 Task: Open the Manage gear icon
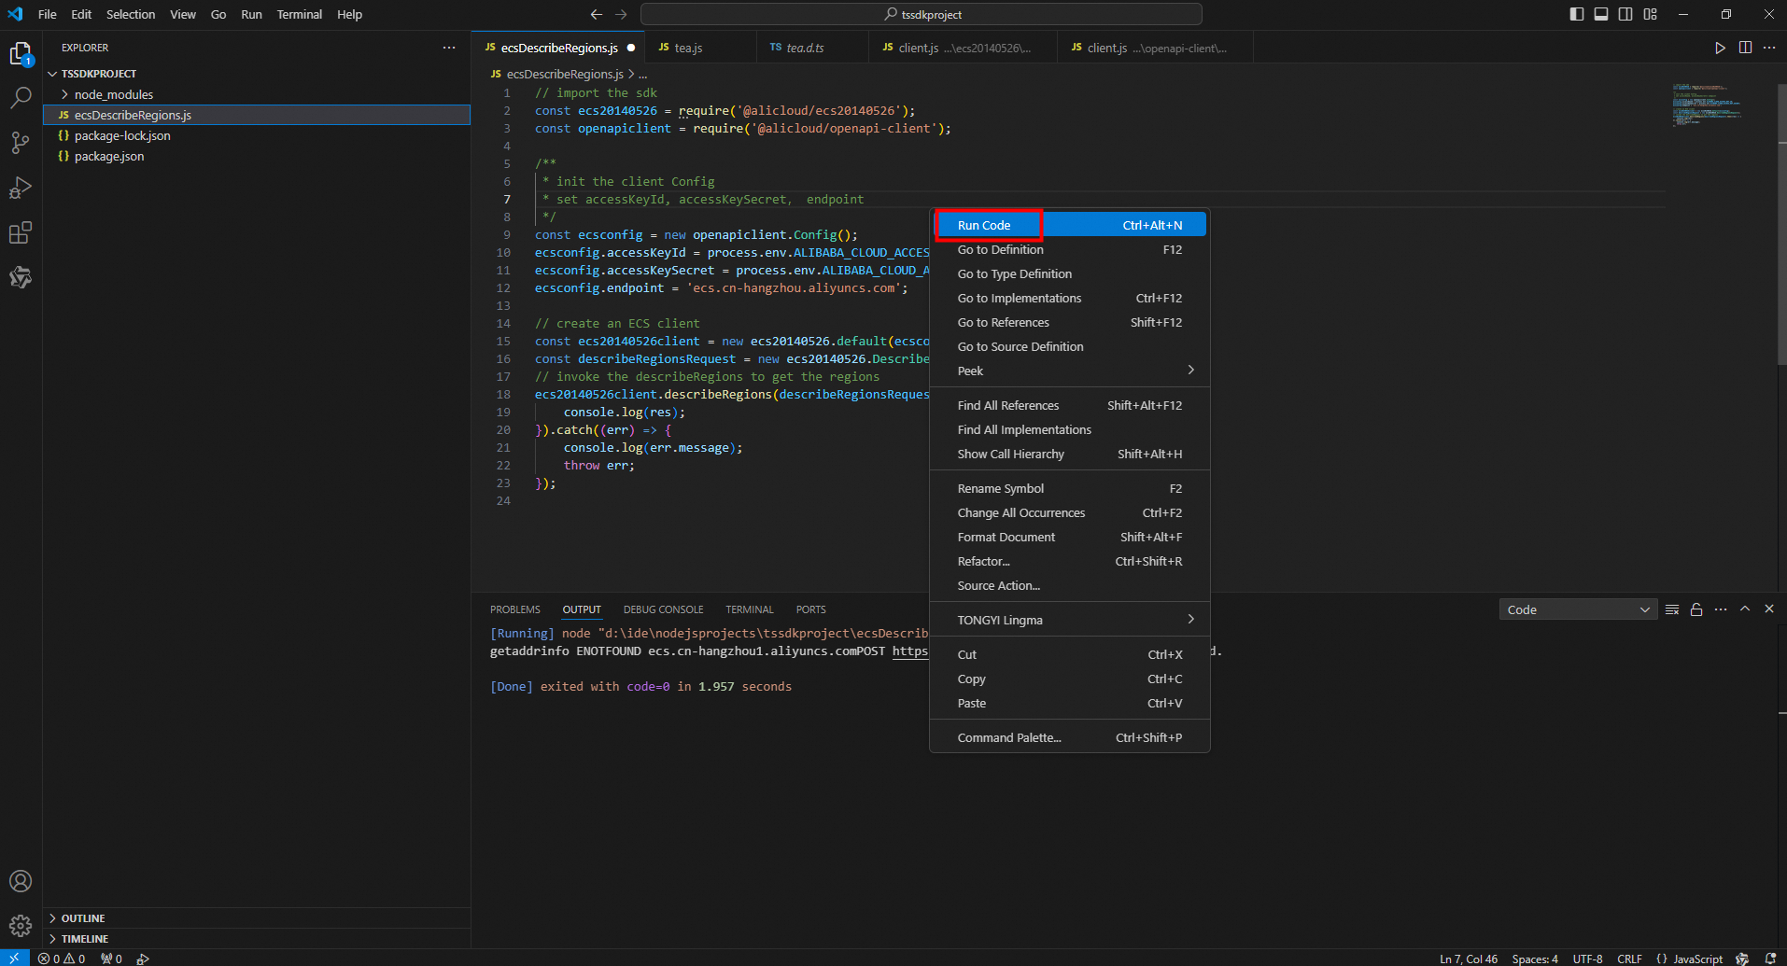pyautogui.click(x=21, y=926)
